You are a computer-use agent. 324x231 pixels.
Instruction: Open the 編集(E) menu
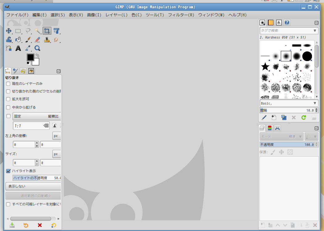click(39, 15)
